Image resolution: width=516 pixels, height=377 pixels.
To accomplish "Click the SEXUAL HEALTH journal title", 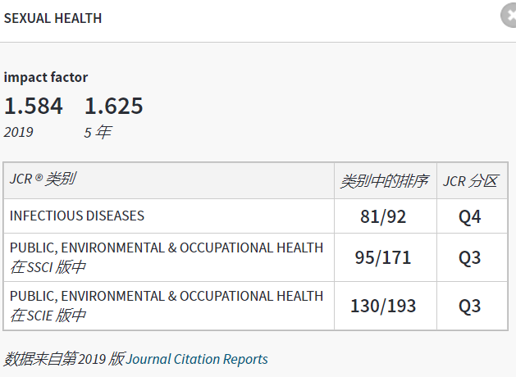I will (x=53, y=18).
